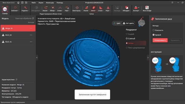Choose the Плоскость fill method
185x104 pixels.
point(158,30)
